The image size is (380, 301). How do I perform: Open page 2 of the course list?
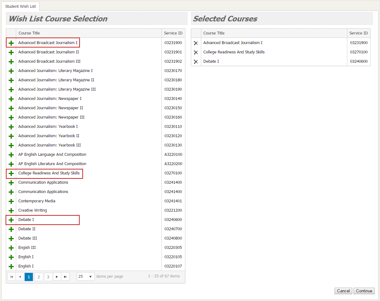click(x=38, y=276)
